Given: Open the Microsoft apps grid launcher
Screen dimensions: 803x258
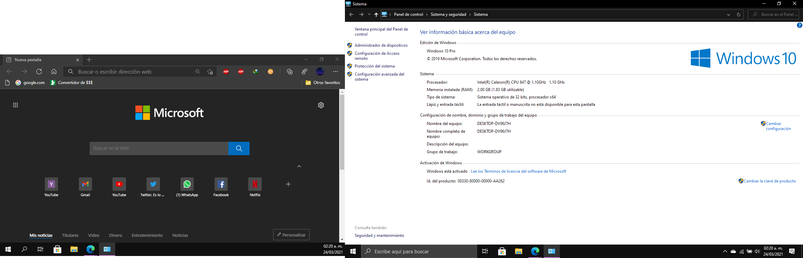Looking at the screenshot, I should click(x=15, y=105).
